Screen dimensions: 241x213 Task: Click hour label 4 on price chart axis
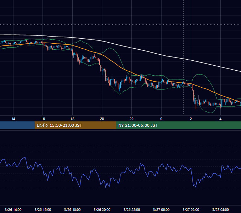point(220,119)
